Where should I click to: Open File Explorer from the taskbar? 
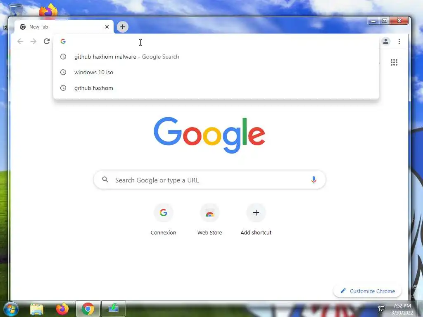pos(37,309)
